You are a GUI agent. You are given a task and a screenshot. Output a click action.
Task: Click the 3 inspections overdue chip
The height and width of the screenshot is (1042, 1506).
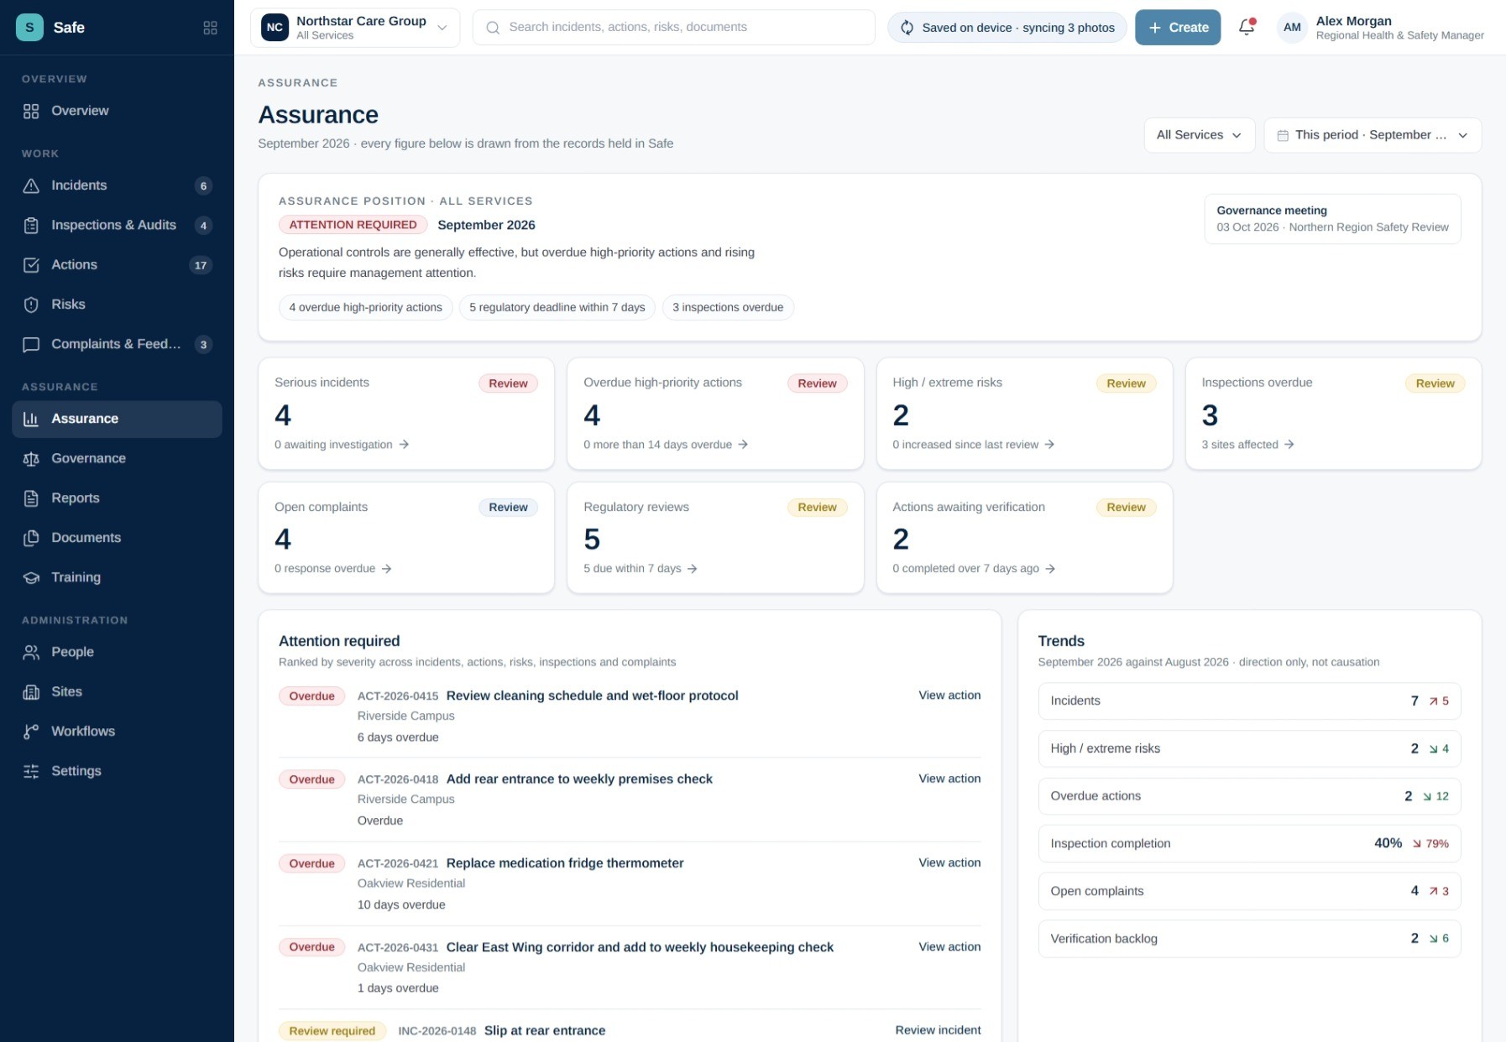point(728,308)
